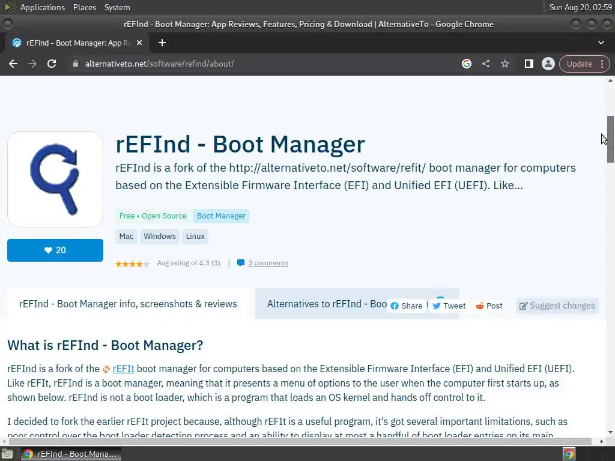Share this page via browser share icon
This screenshot has width=615, height=461.
tap(485, 64)
